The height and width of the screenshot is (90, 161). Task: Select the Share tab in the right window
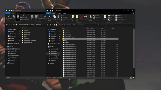point(59,13)
